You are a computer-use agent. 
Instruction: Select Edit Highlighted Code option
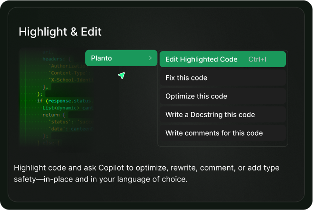click(x=201, y=60)
